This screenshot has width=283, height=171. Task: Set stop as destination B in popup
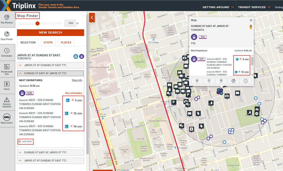pos(221,81)
